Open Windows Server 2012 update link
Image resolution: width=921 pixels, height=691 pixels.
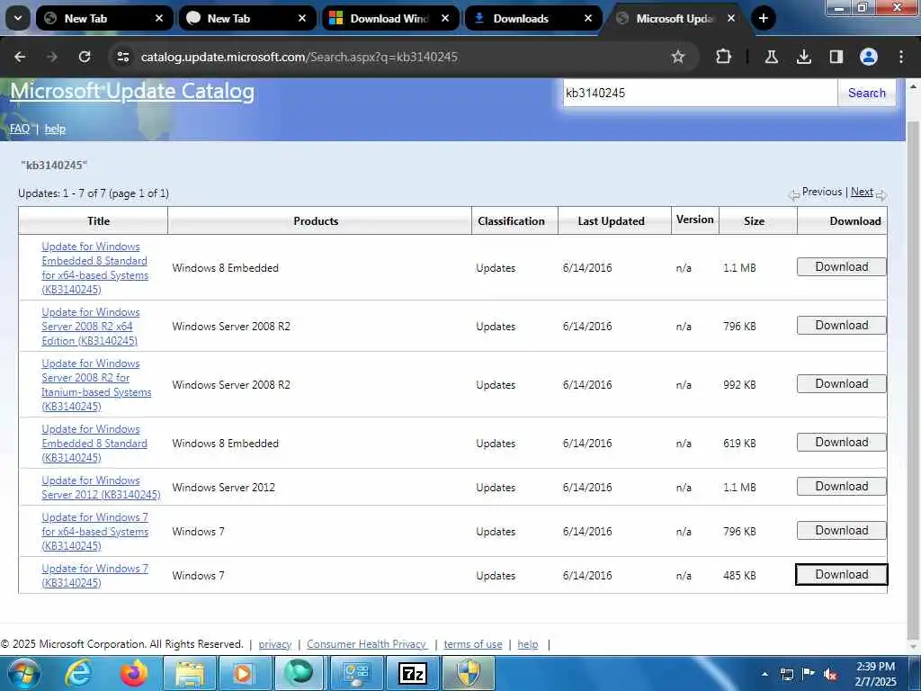click(x=101, y=487)
